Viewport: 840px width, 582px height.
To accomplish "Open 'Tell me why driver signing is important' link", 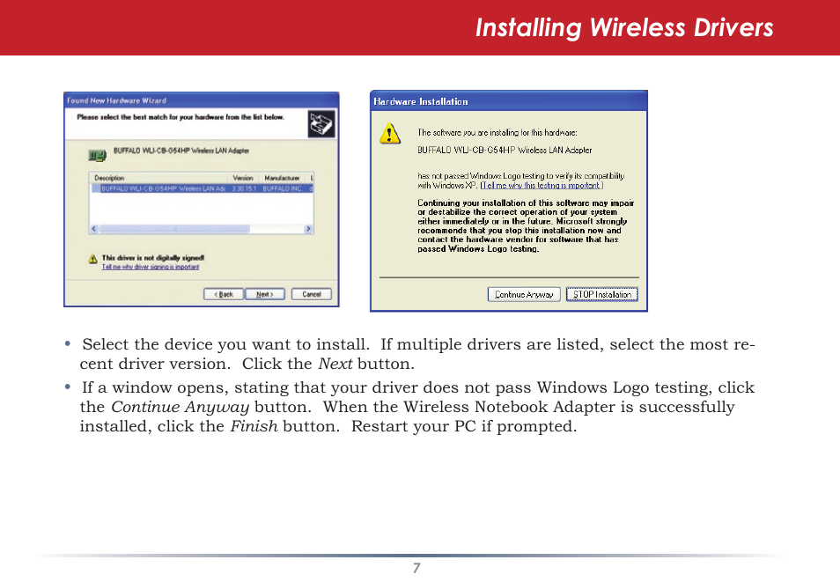I will point(151,267).
